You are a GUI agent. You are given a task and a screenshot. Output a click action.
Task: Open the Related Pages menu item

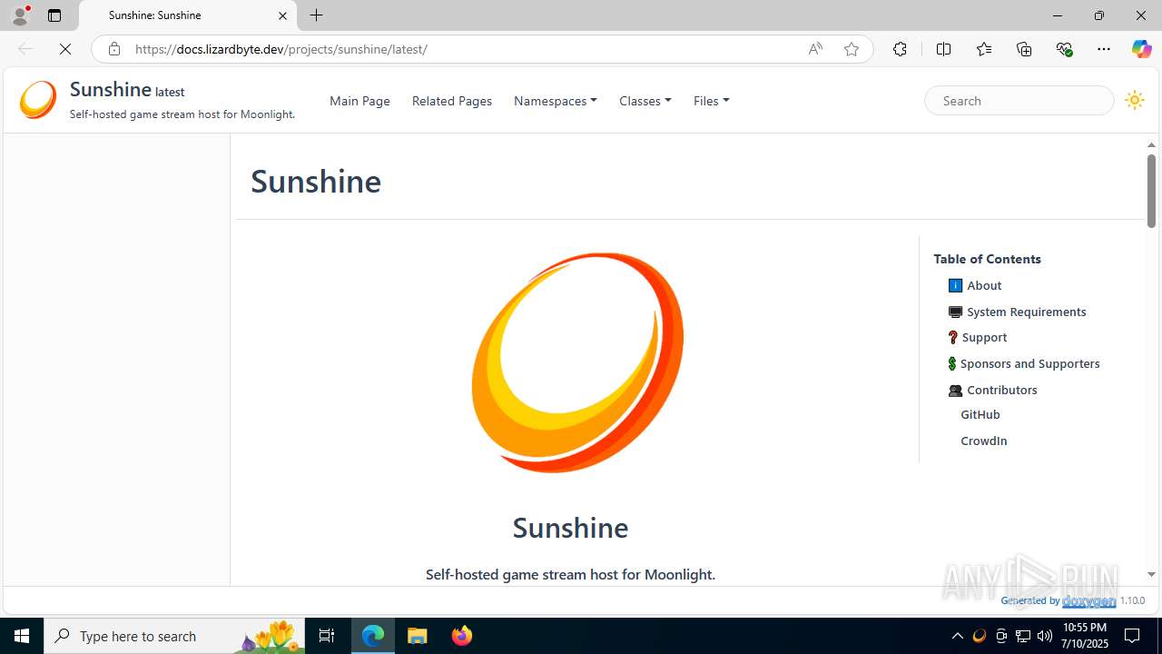pos(452,101)
